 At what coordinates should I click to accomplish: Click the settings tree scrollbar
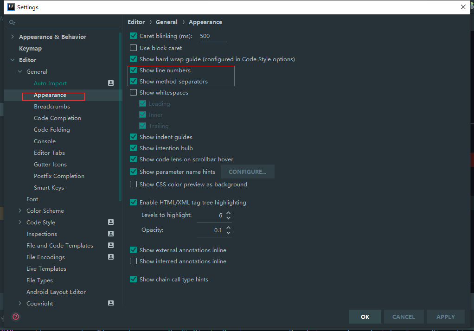coord(120,116)
